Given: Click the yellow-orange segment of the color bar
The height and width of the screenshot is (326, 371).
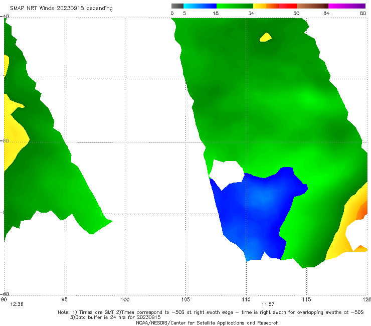Looking at the screenshot, I should (x=266, y=6).
